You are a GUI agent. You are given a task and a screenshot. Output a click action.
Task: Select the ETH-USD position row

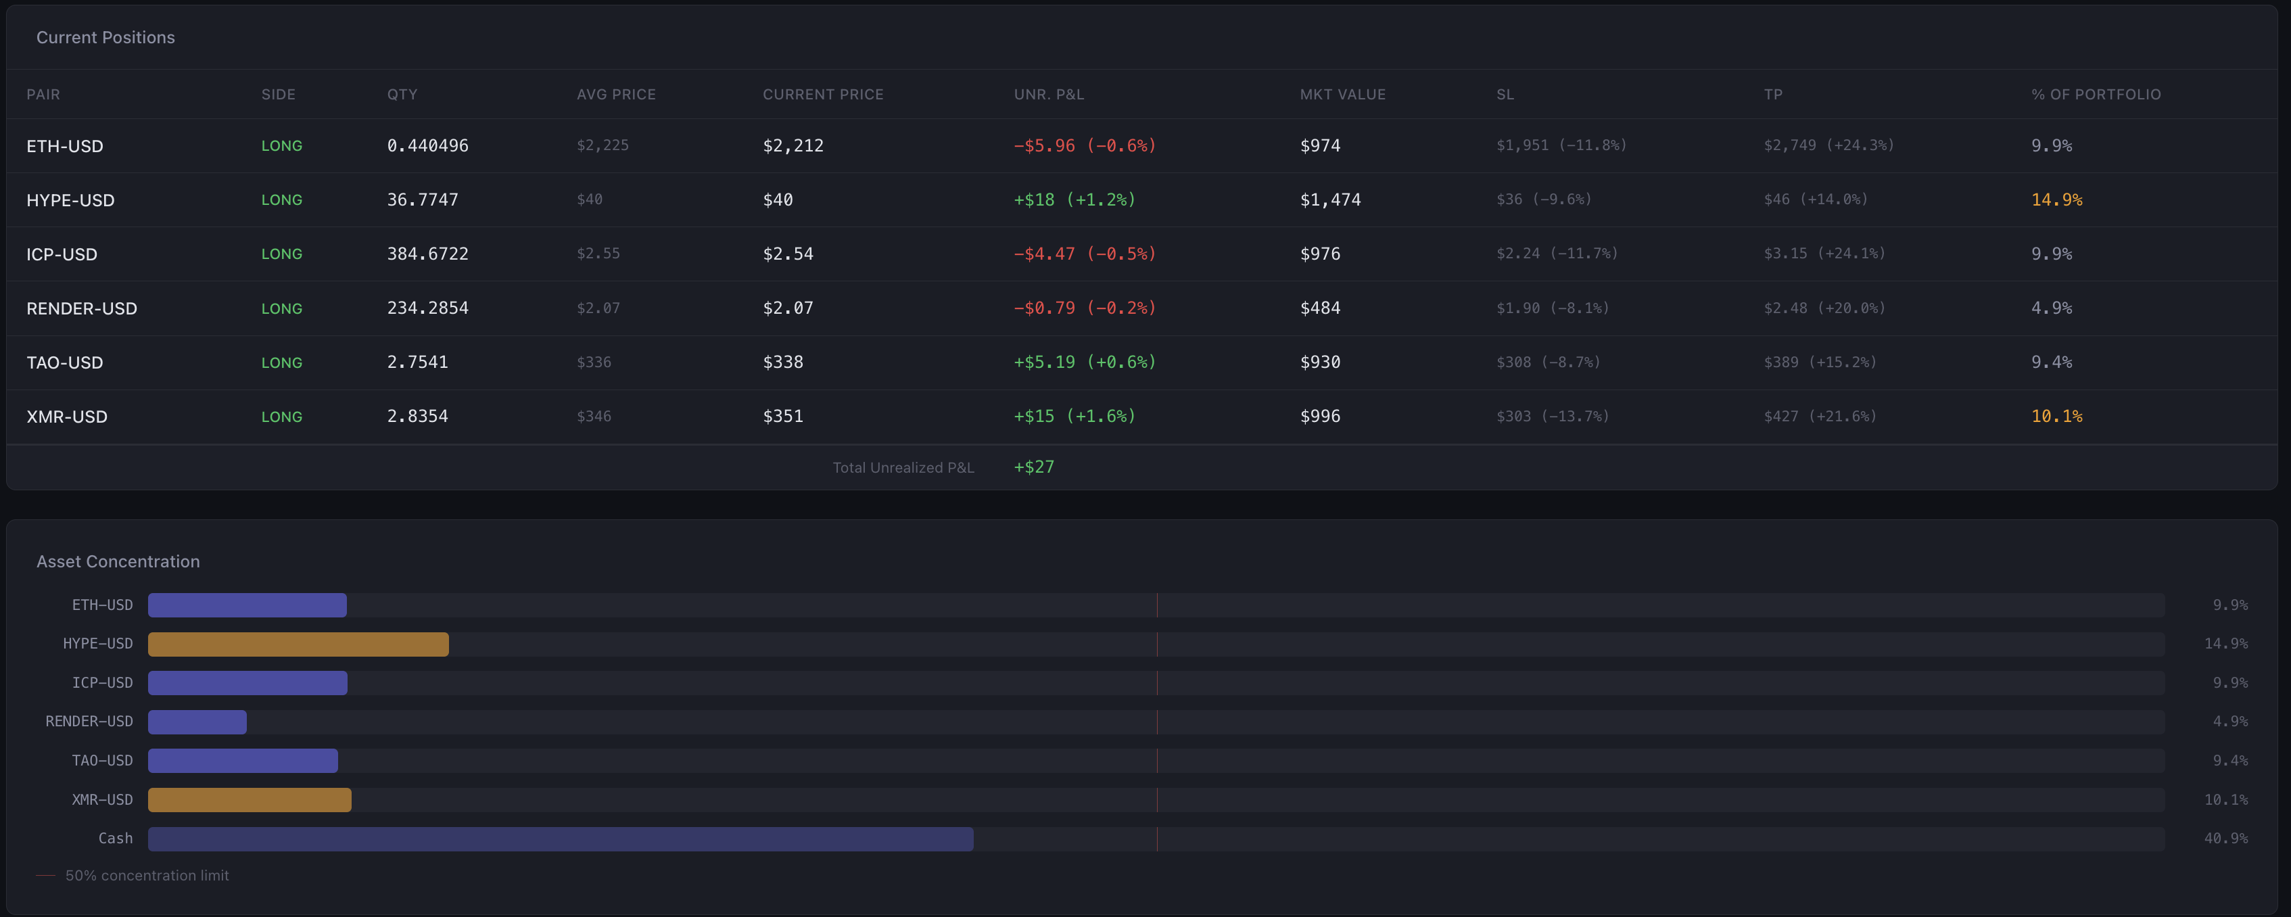point(65,146)
